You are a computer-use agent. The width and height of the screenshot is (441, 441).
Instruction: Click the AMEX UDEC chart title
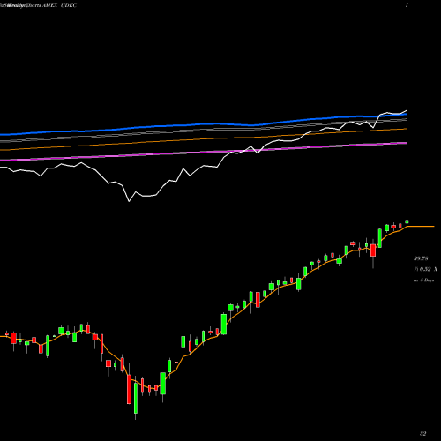tap(60, 5)
